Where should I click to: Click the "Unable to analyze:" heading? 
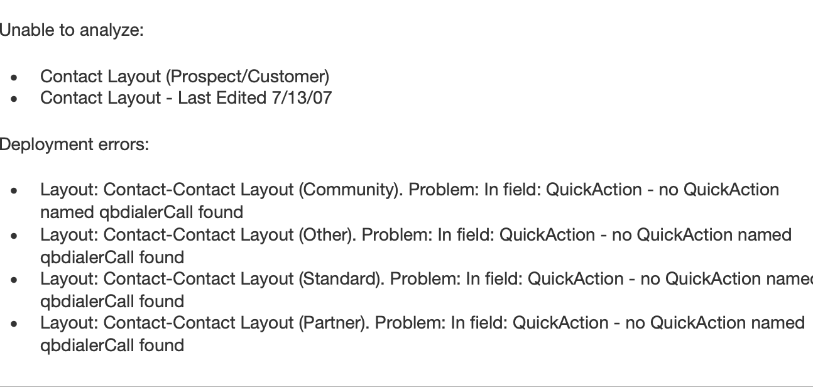(72, 30)
